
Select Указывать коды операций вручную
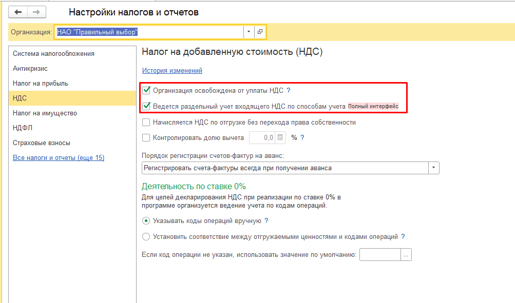pyautogui.click(x=146, y=221)
